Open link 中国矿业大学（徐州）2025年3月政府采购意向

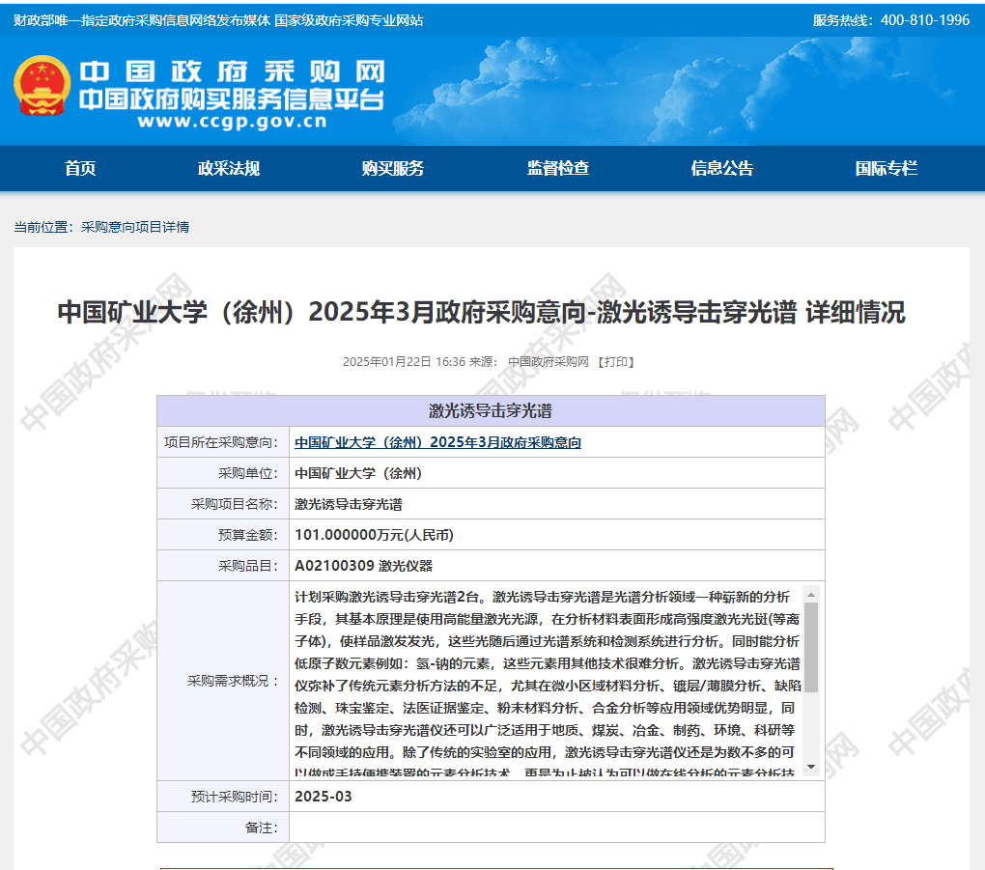pos(437,442)
